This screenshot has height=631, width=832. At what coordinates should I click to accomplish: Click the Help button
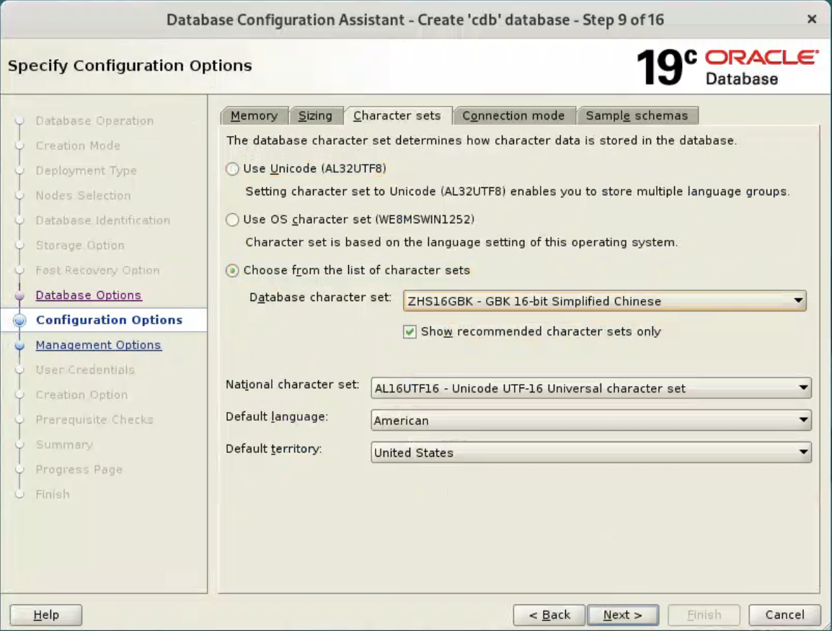[x=46, y=614]
